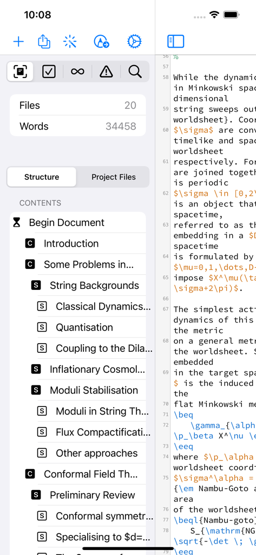256x555 pixels.
Task: Select Preliminary Review section
Action: click(78, 495)
